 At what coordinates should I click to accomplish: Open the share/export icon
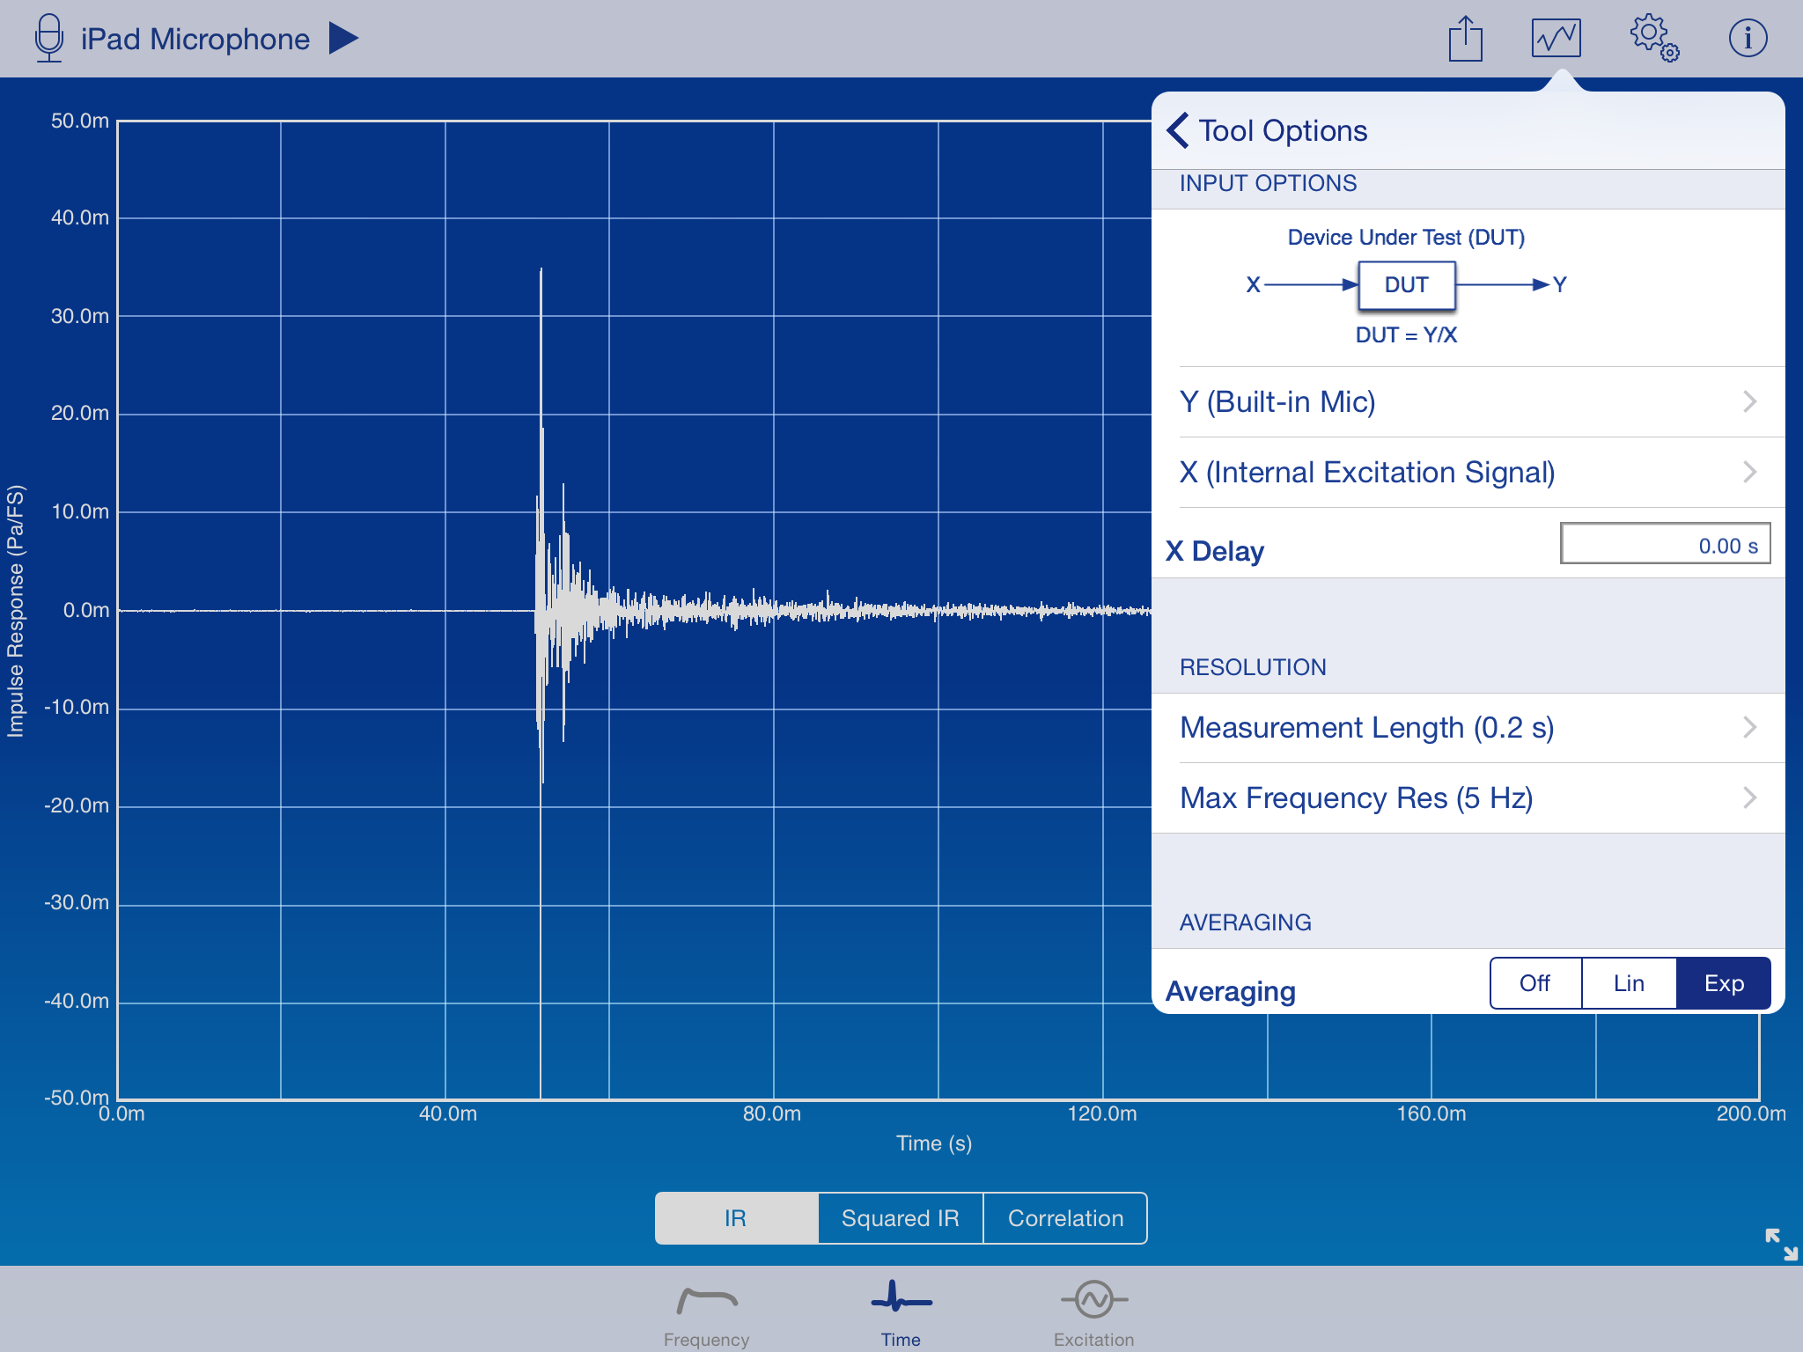tap(1465, 40)
